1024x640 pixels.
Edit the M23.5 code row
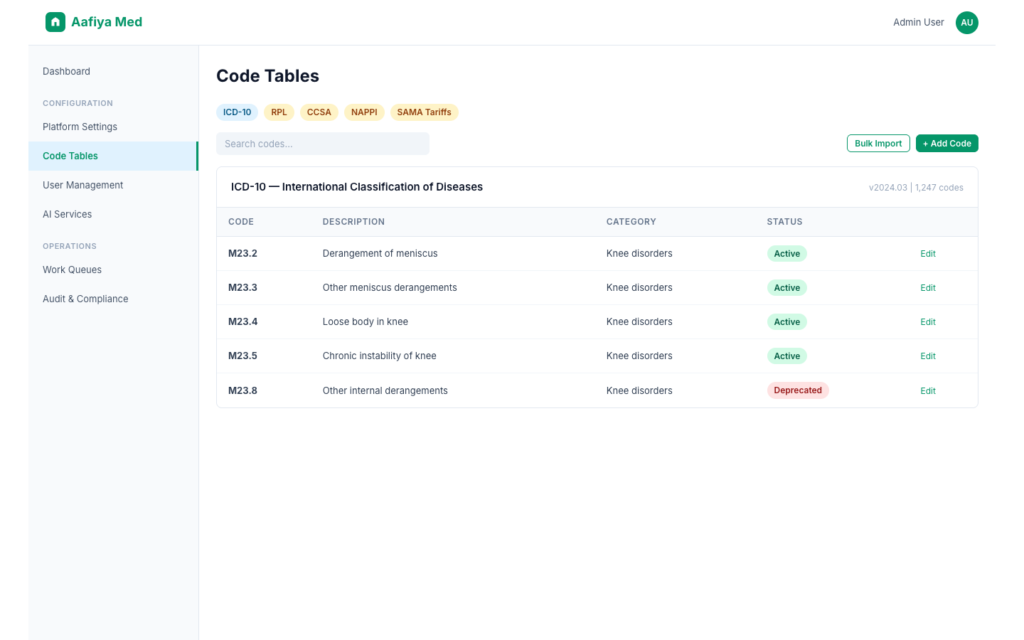928,356
